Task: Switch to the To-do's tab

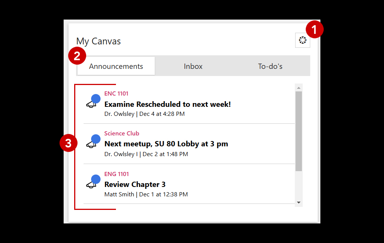Action: tap(270, 66)
